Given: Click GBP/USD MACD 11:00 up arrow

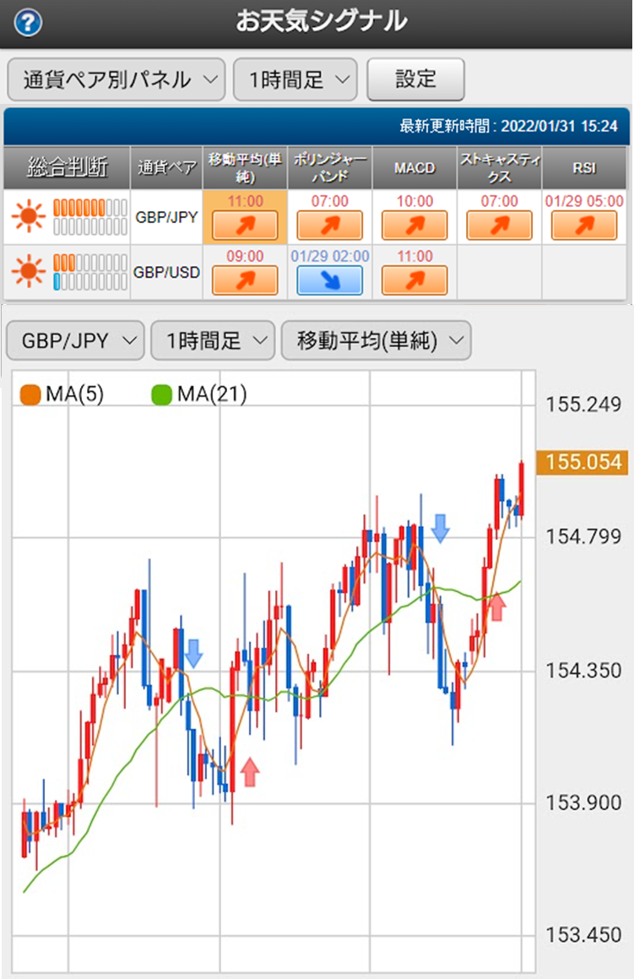Looking at the screenshot, I should 415,280.
